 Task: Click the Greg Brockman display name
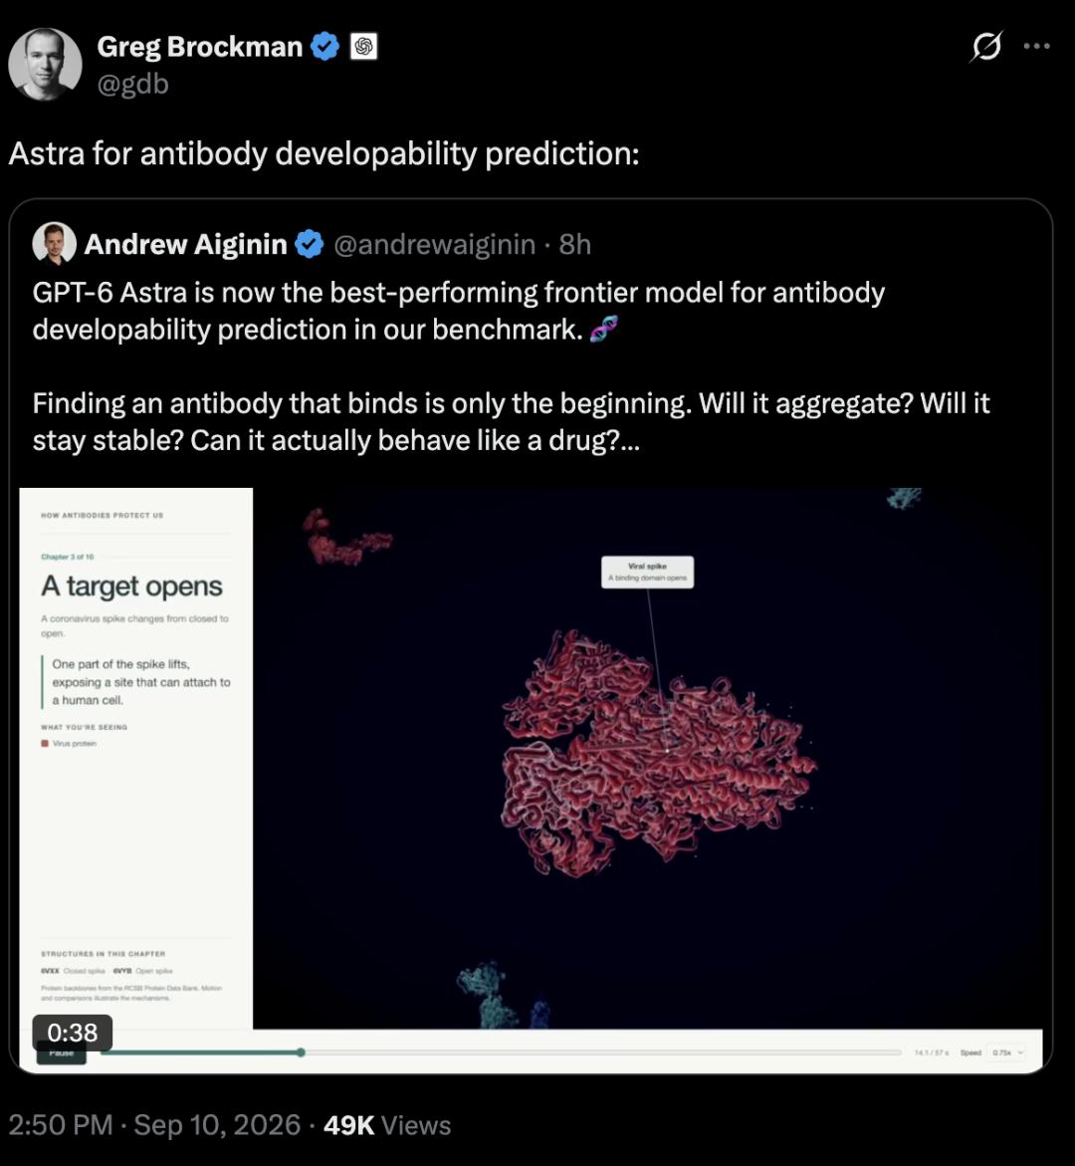click(x=199, y=47)
